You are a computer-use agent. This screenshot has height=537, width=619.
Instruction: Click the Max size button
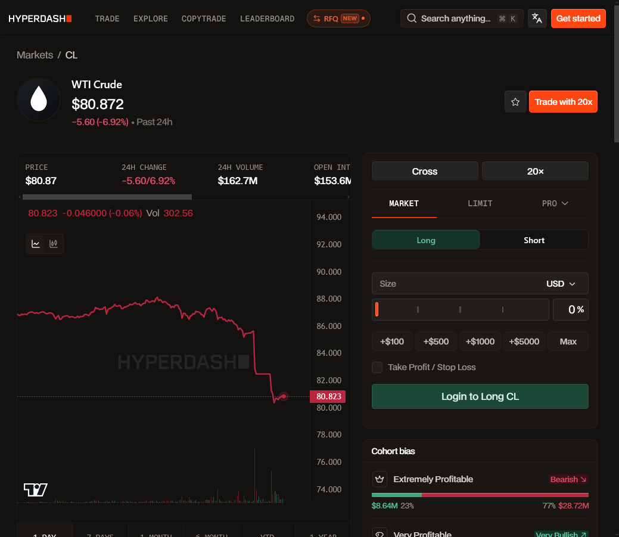tap(568, 342)
